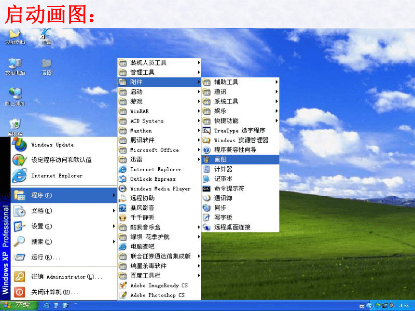The width and height of the screenshot is (415, 311).
Task: Open 通讯簿 address book
Action: coord(240,198)
